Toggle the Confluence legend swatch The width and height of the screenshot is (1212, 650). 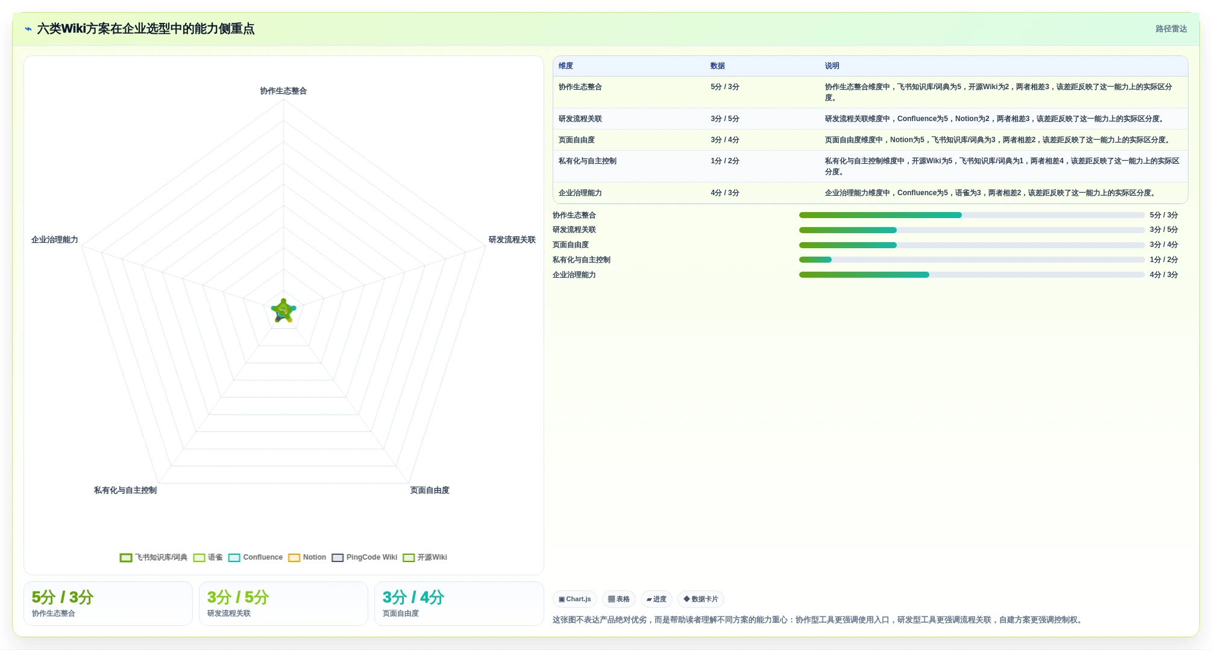[234, 558]
